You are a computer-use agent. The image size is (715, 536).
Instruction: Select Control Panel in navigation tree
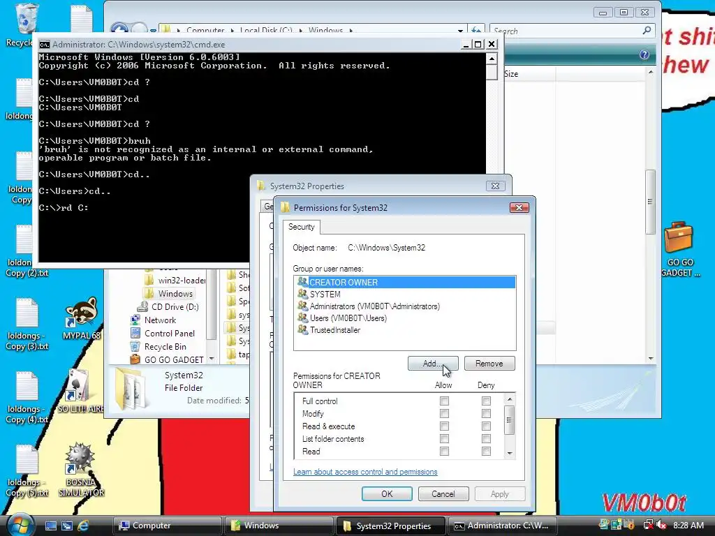(169, 333)
